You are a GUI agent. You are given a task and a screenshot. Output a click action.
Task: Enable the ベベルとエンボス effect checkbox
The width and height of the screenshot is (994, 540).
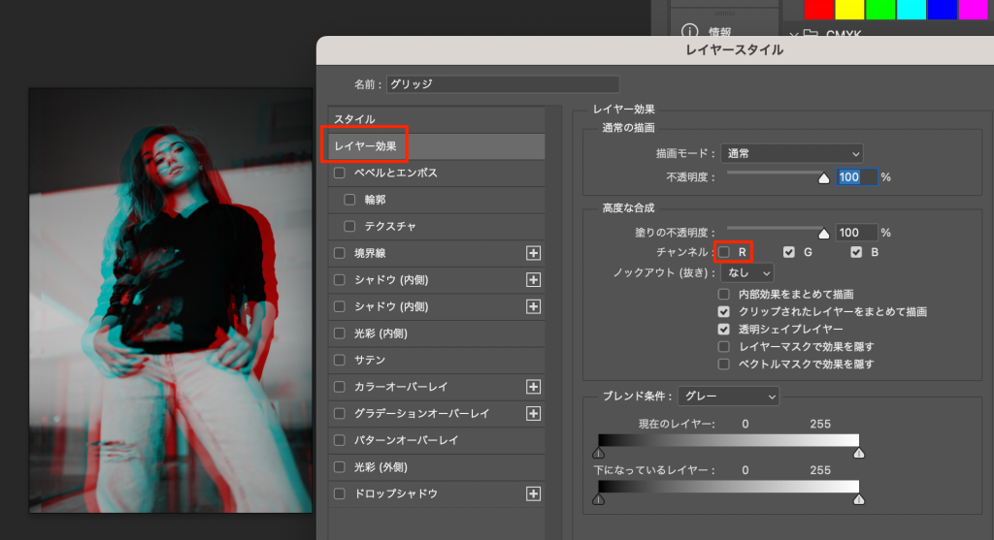coord(339,173)
